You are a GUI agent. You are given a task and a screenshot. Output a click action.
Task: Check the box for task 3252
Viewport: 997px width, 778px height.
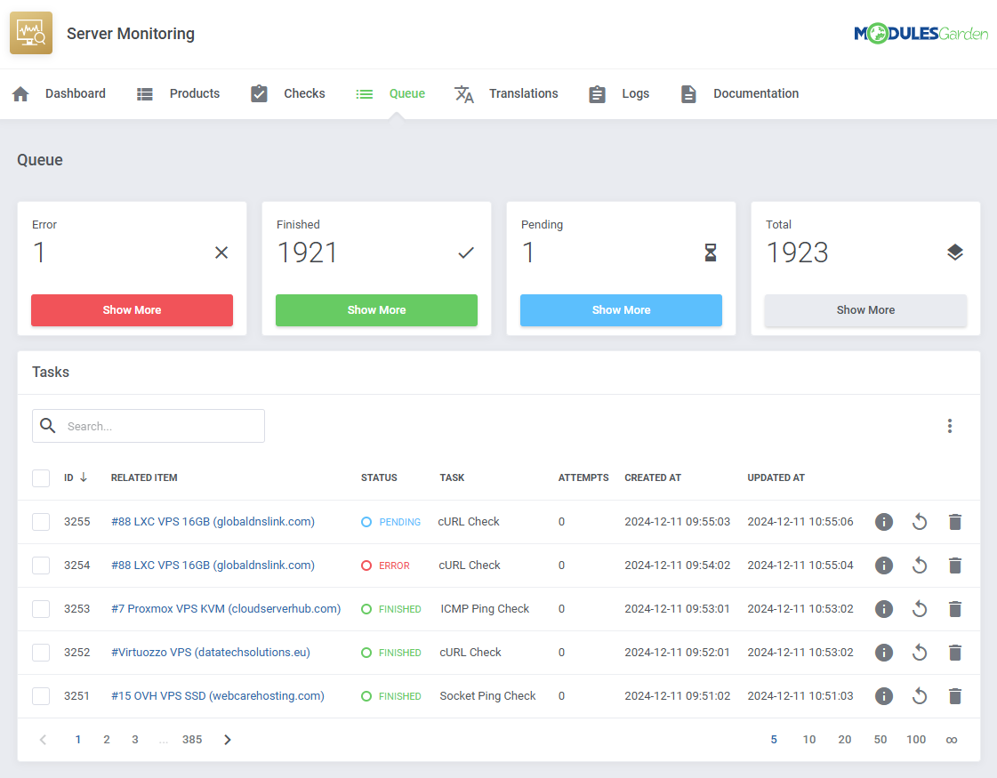coord(41,652)
